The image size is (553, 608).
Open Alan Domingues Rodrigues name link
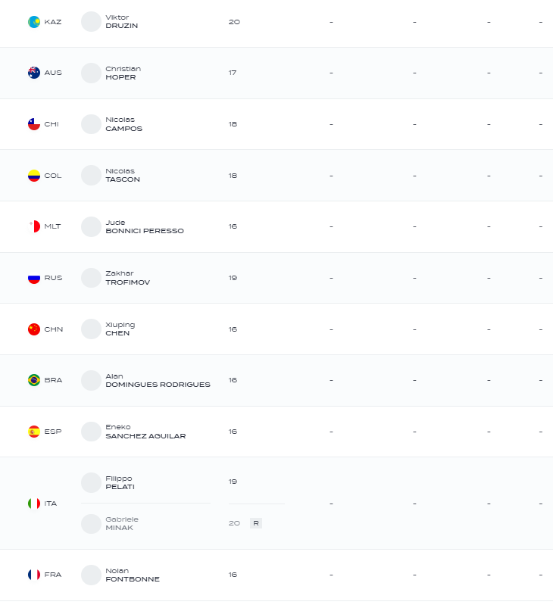pyautogui.click(x=158, y=380)
